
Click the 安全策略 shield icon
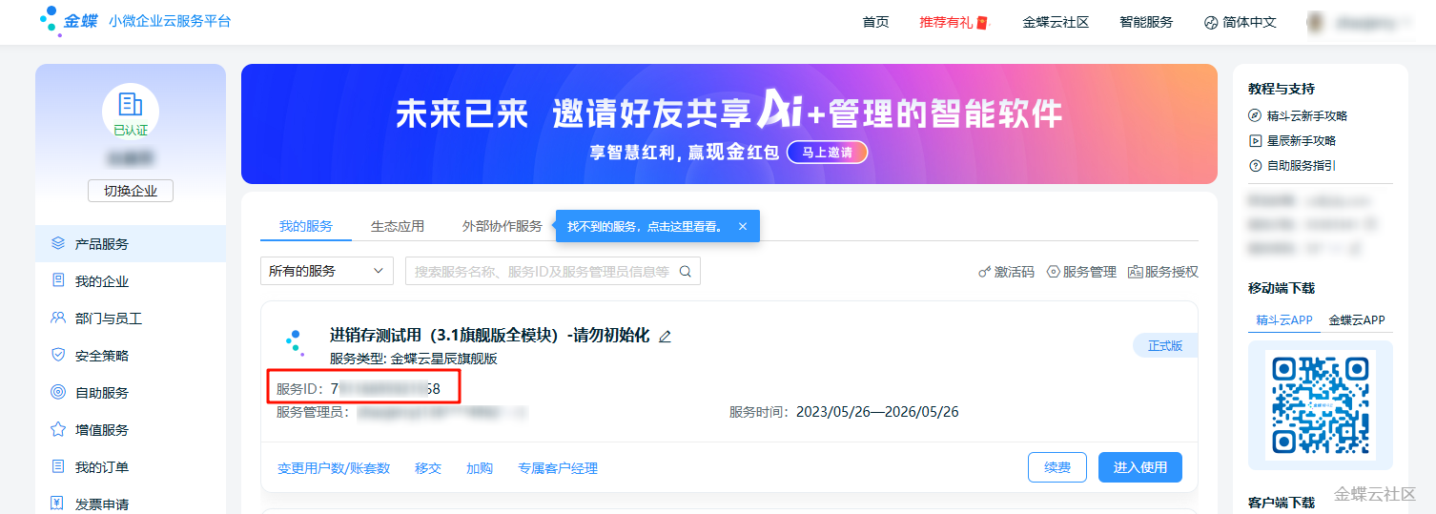[58, 355]
